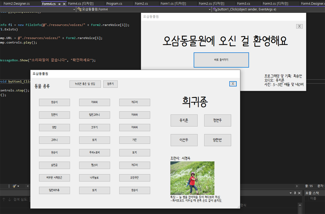This screenshot has height=214, width=325.
Task: Close the Form4.cs editor tab
Action: [64, 4]
